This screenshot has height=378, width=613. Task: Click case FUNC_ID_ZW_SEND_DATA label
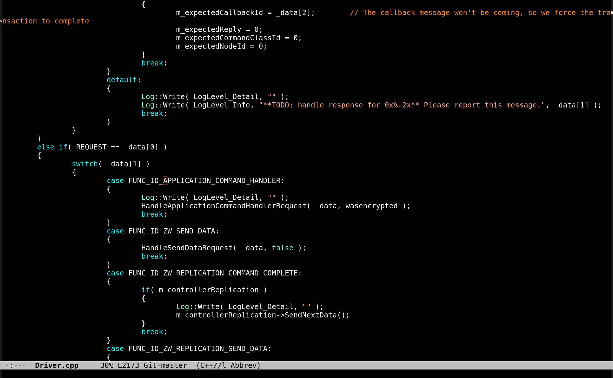point(163,231)
